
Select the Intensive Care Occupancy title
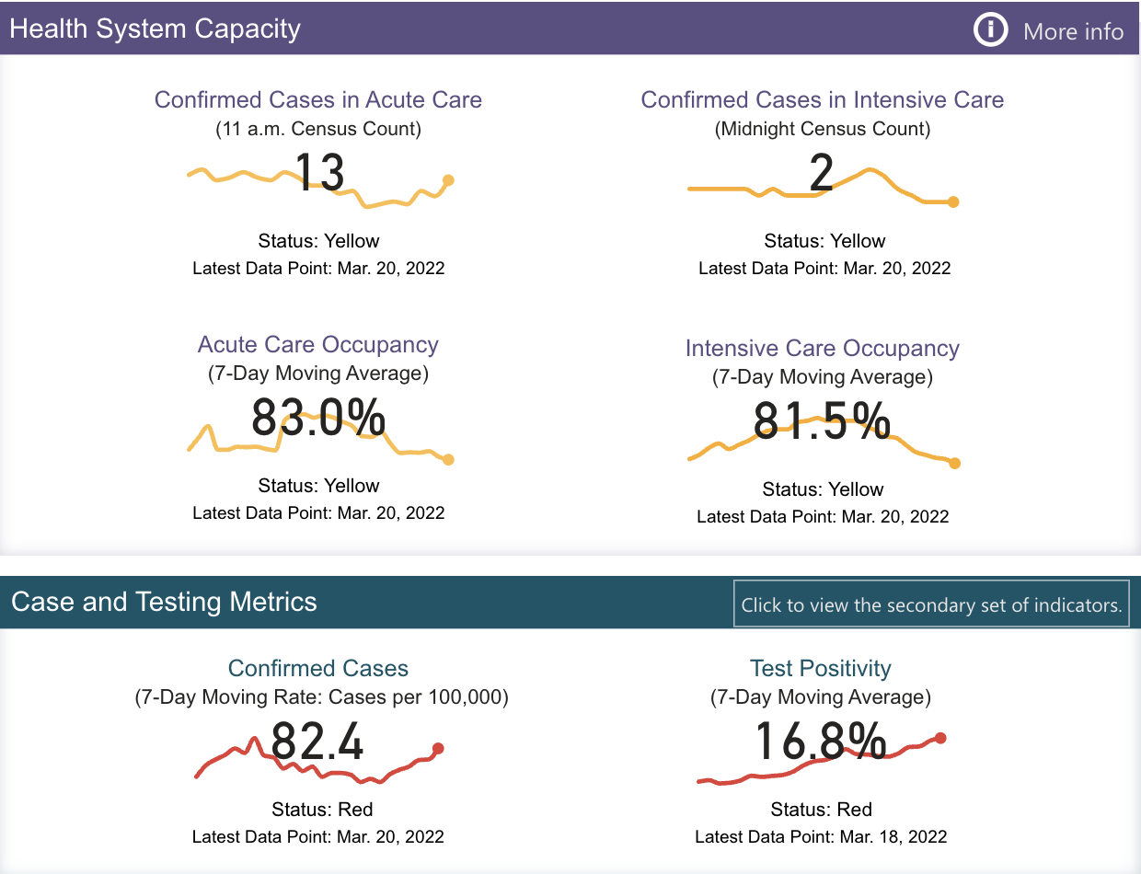click(823, 349)
